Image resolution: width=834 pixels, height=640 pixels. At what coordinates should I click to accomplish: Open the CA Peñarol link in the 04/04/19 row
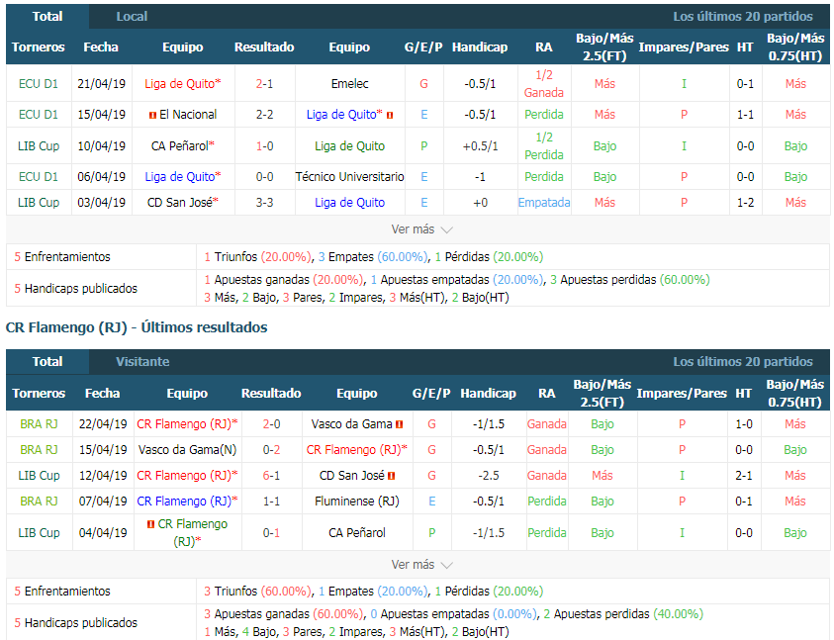pos(357,532)
